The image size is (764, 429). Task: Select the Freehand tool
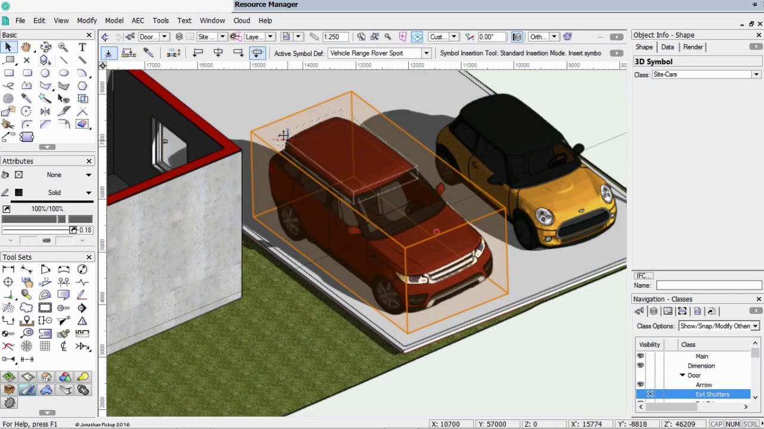(8, 86)
